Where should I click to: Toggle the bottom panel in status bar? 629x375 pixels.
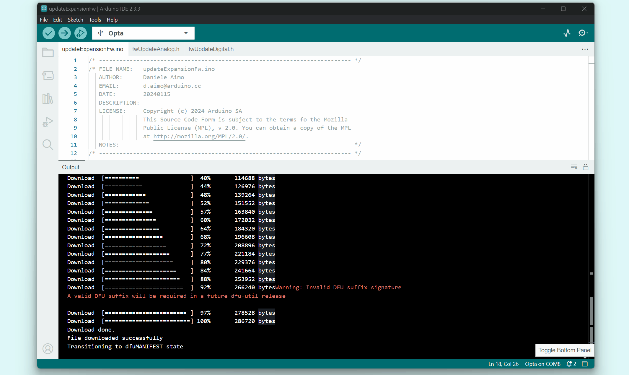coord(585,364)
